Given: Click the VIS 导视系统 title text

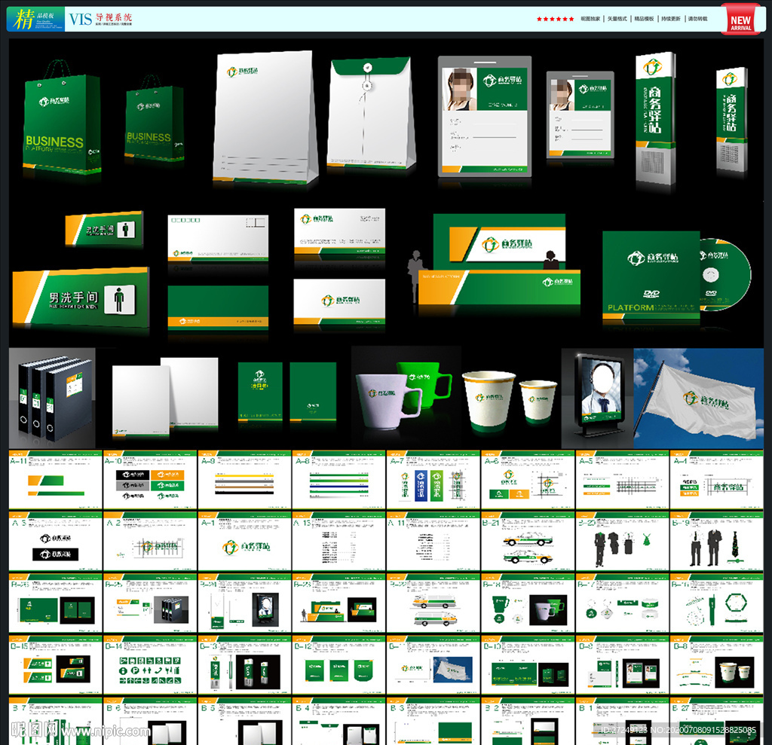Looking at the screenshot, I should [100, 19].
